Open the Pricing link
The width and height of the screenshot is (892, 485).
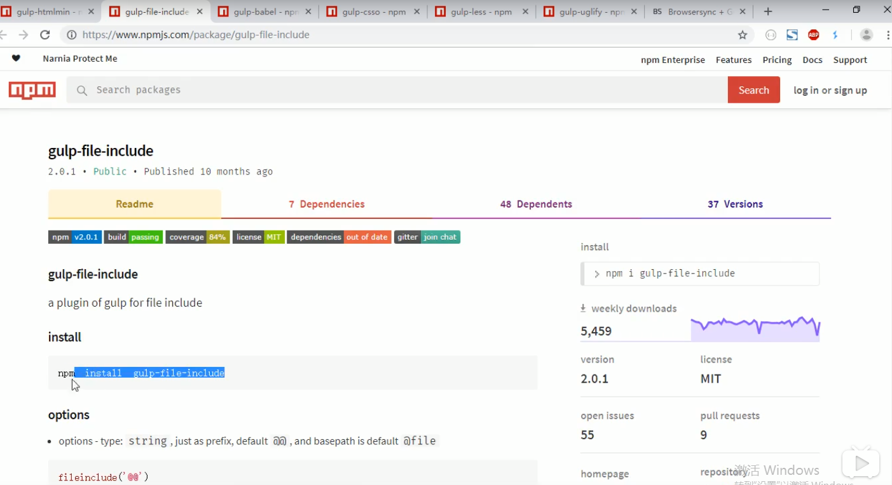777,60
